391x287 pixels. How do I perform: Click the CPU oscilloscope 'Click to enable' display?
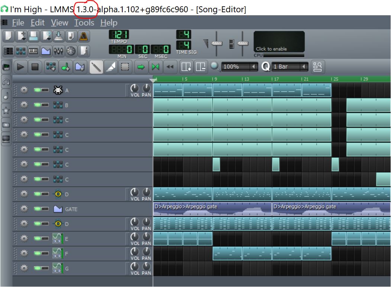pyautogui.click(x=279, y=42)
